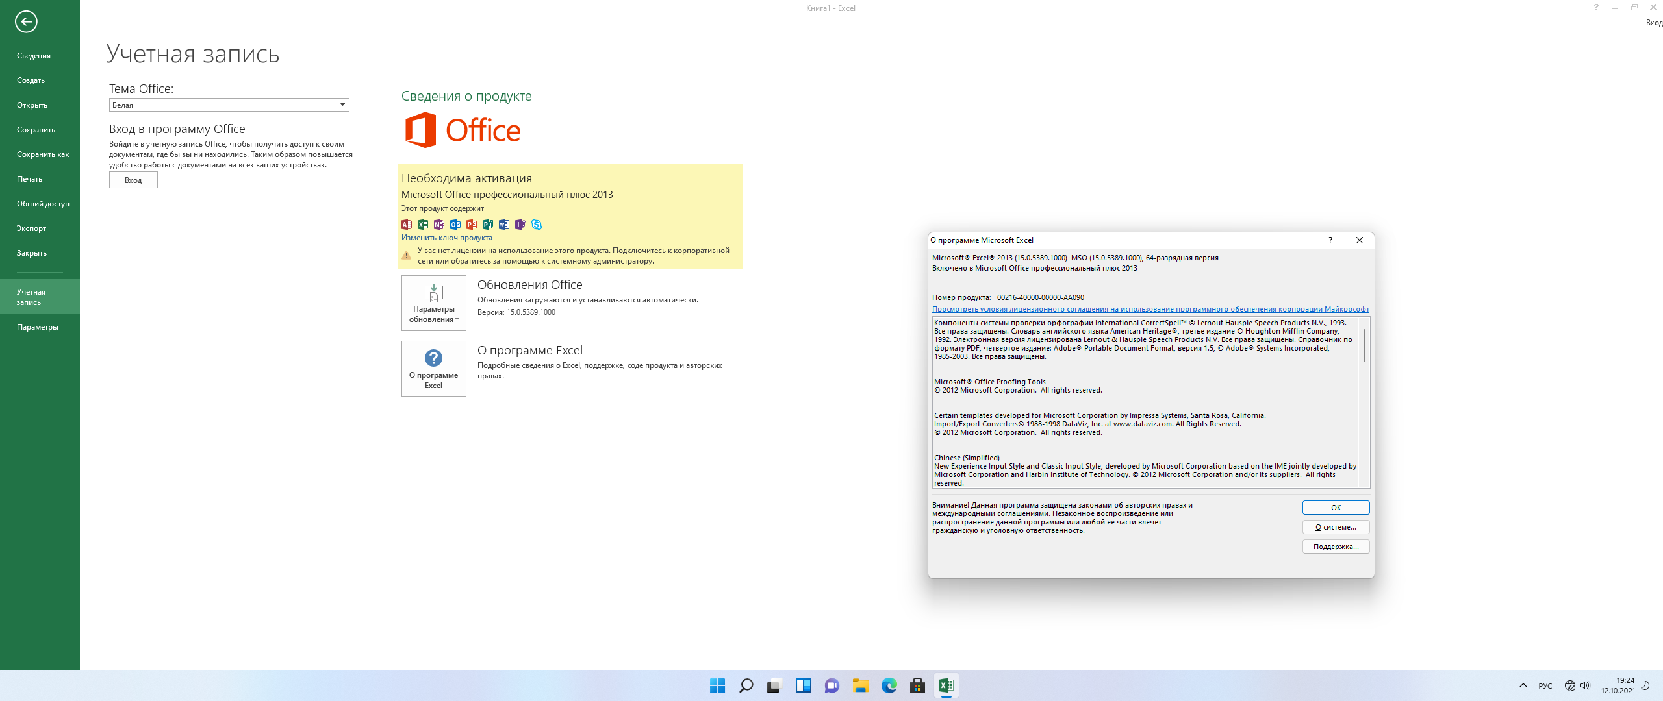The width and height of the screenshot is (1663, 701).
Task: Click the InfoPath icon in product contents
Action: (x=520, y=225)
